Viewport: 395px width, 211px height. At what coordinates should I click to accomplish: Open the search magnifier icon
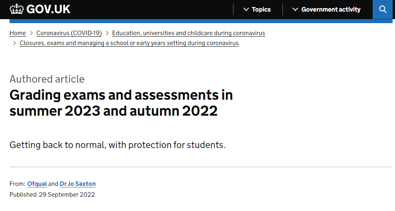tap(383, 9)
